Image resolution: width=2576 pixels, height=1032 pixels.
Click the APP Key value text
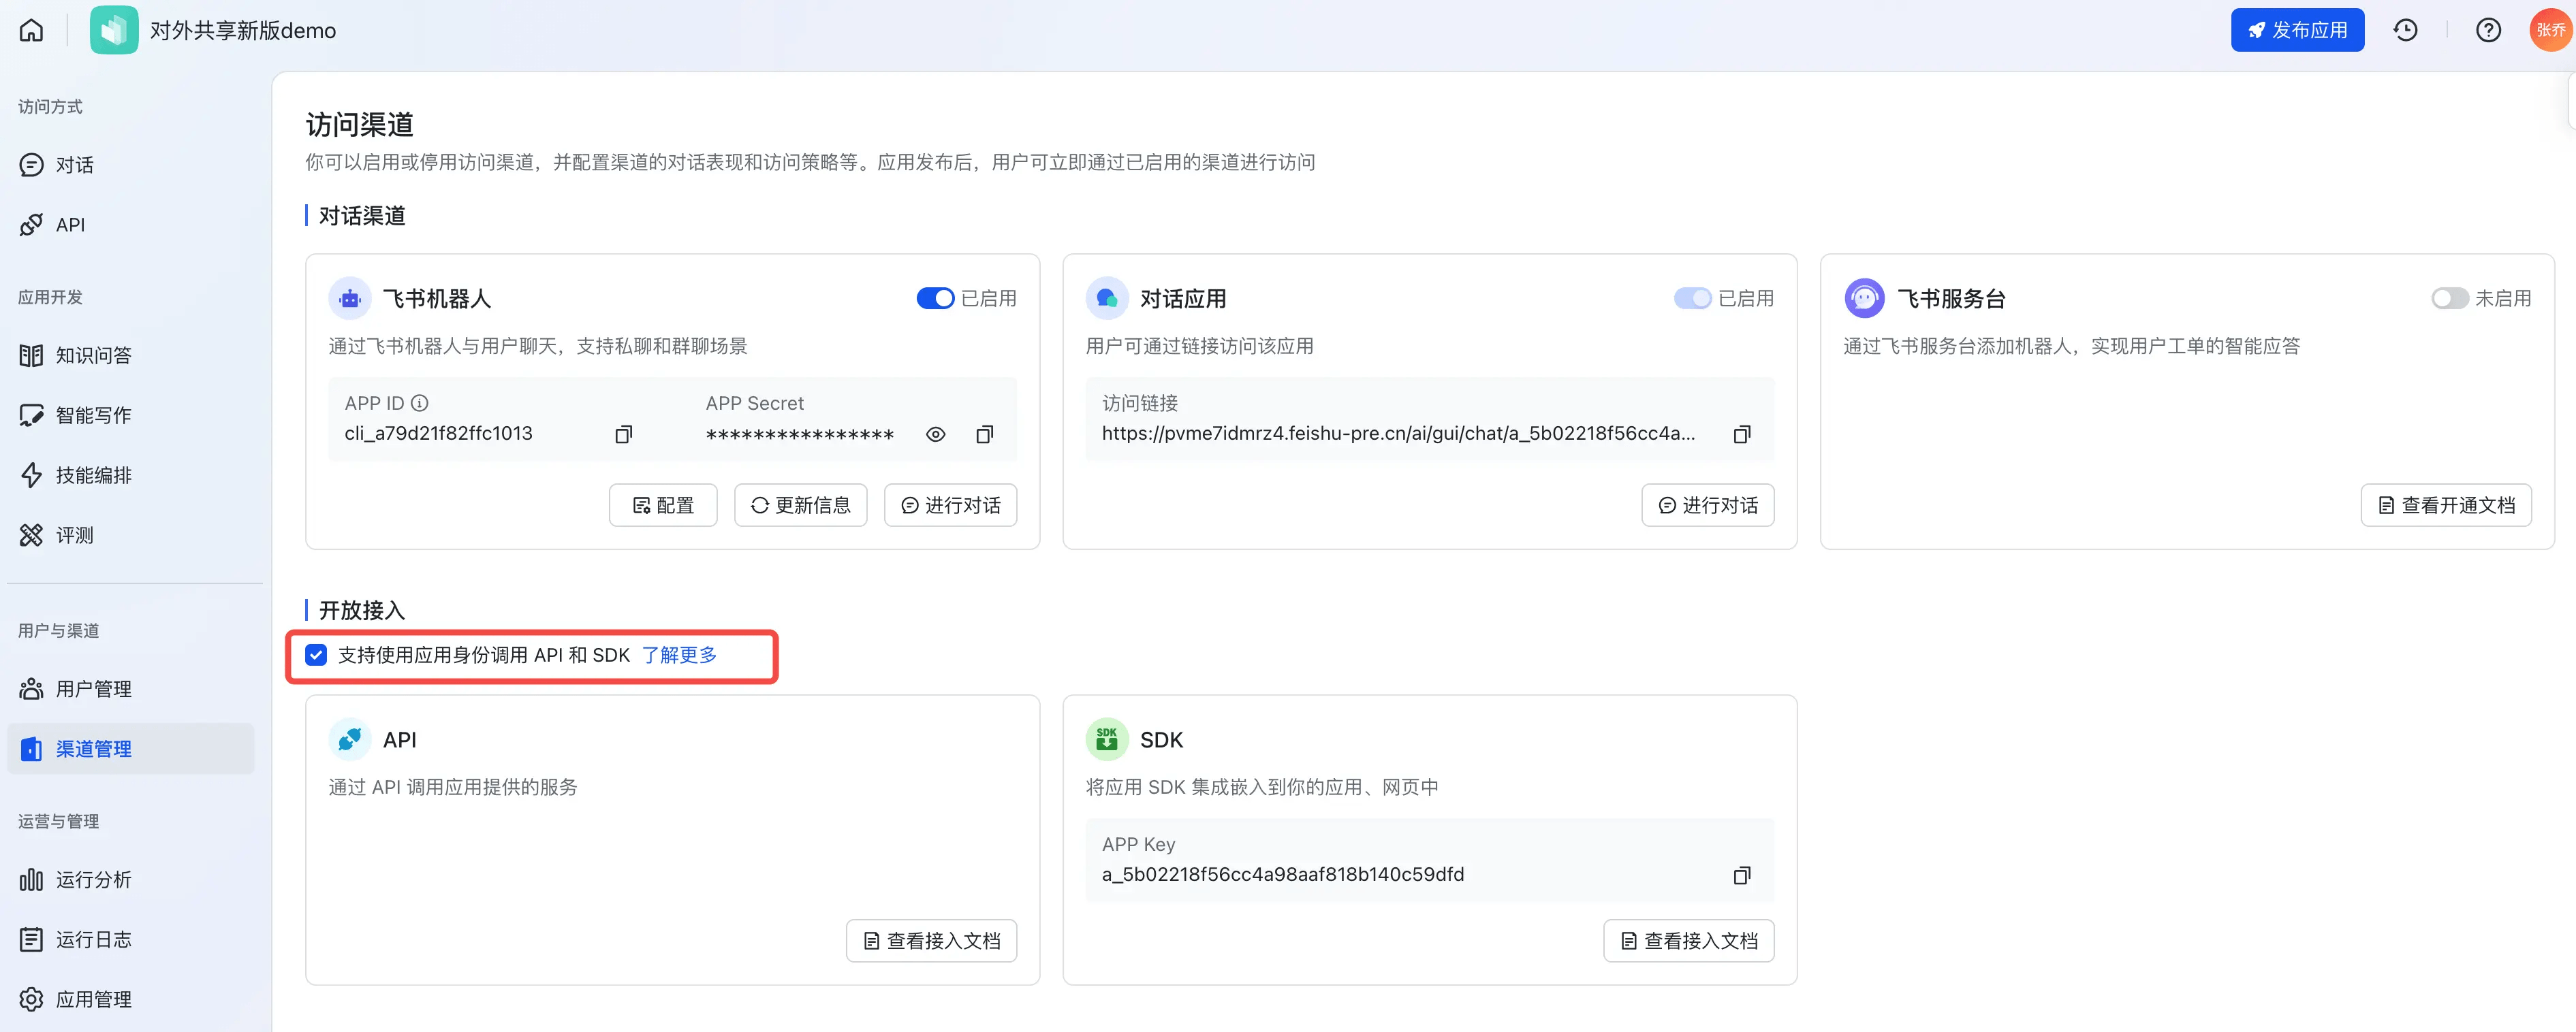point(1282,874)
